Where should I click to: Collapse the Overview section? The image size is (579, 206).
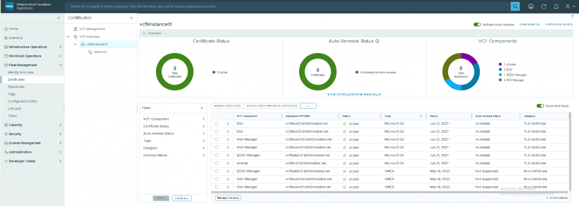[x=144, y=33]
